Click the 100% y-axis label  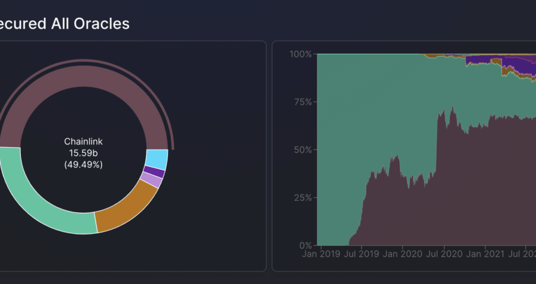point(301,54)
